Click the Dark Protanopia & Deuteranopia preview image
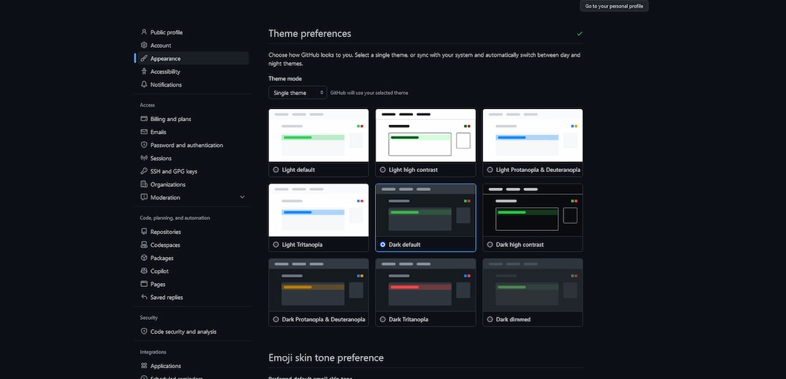The width and height of the screenshot is (786, 379). (319, 285)
